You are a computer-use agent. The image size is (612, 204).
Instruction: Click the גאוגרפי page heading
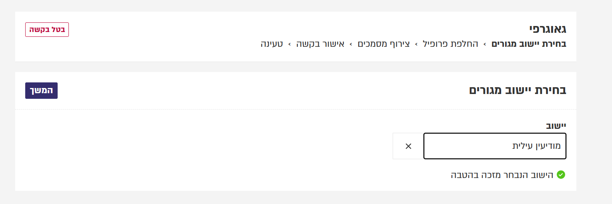pos(548,29)
